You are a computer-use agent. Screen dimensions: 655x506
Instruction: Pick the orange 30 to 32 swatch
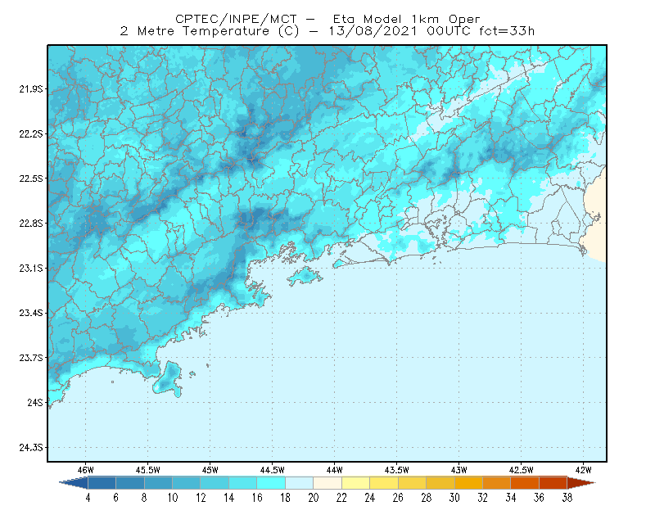click(x=468, y=483)
